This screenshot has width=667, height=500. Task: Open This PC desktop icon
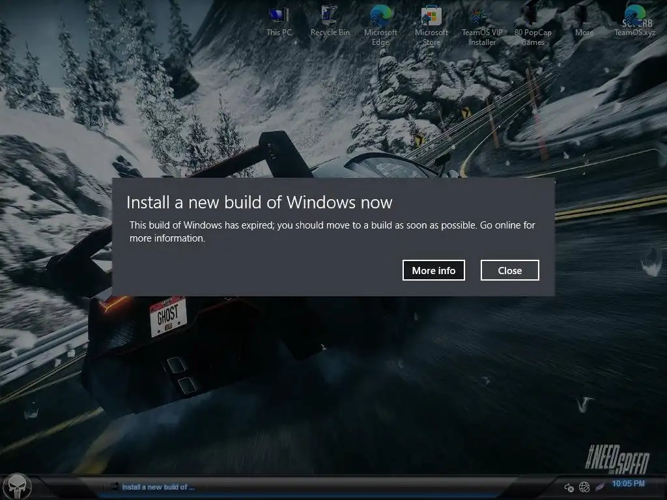pos(279,21)
